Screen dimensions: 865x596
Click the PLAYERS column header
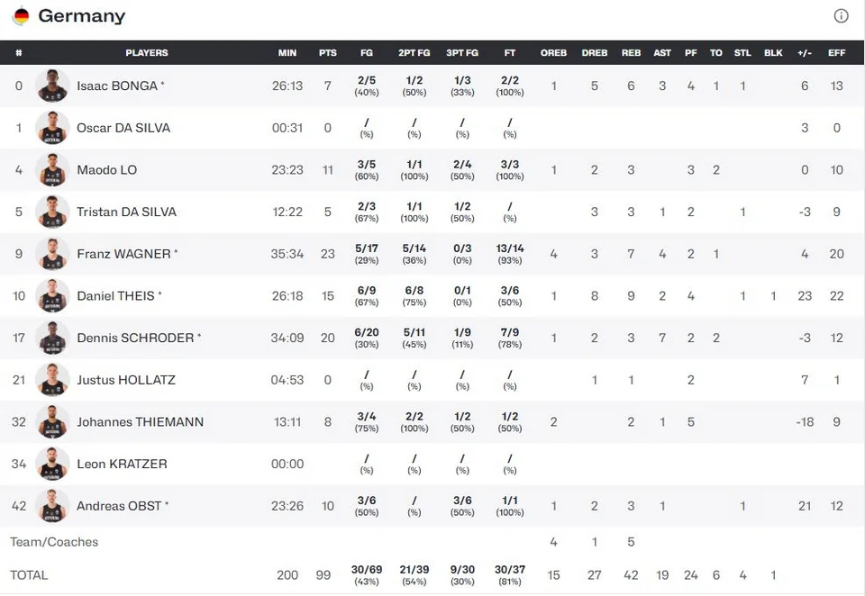tap(147, 53)
